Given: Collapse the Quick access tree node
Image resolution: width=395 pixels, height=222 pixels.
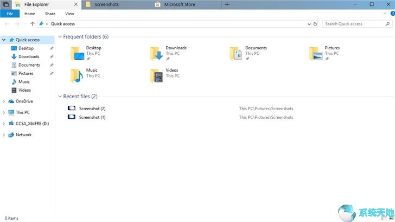Looking at the screenshot, I should (4, 40).
